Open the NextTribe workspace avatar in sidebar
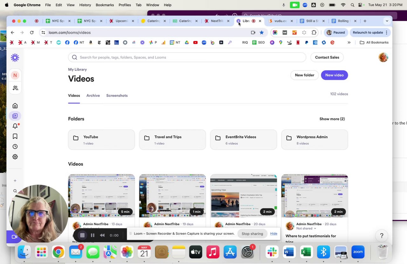This screenshot has width=407, height=264. coord(15,75)
